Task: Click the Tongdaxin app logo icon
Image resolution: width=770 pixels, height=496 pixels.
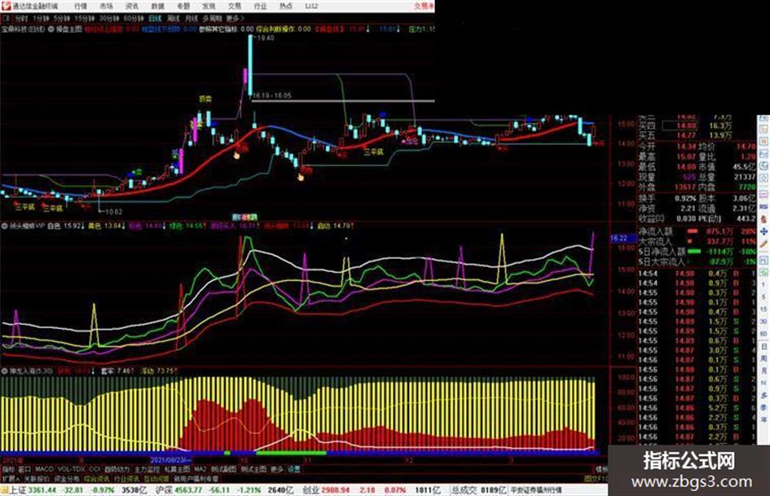Action: pyautogui.click(x=6, y=6)
